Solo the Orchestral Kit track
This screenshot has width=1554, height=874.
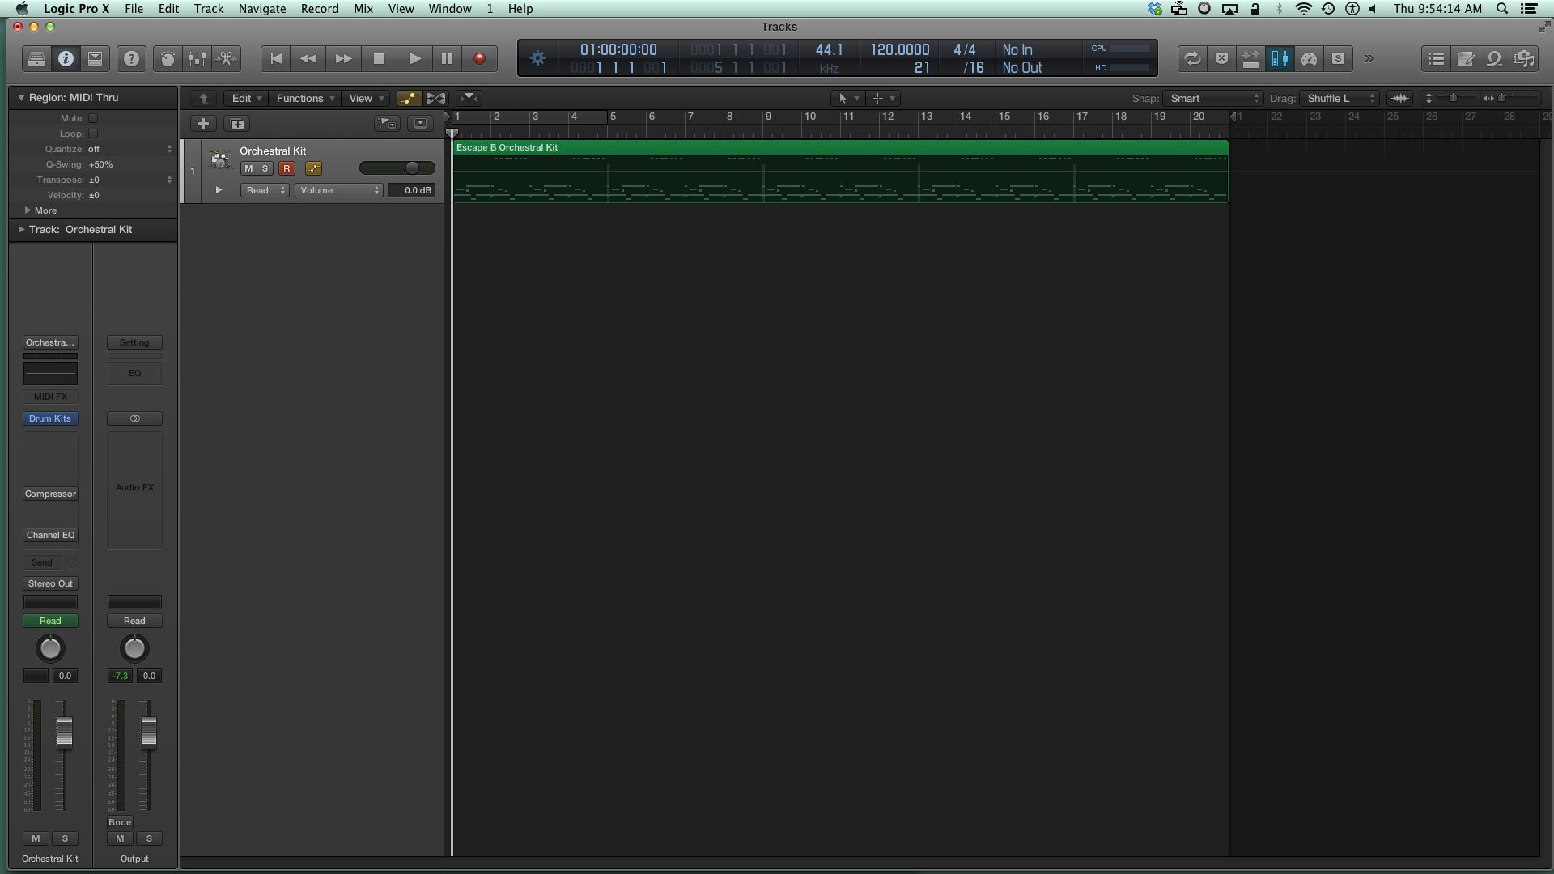(265, 168)
